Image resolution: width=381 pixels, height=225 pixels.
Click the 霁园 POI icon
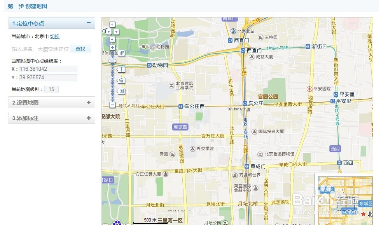pos(172,154)
